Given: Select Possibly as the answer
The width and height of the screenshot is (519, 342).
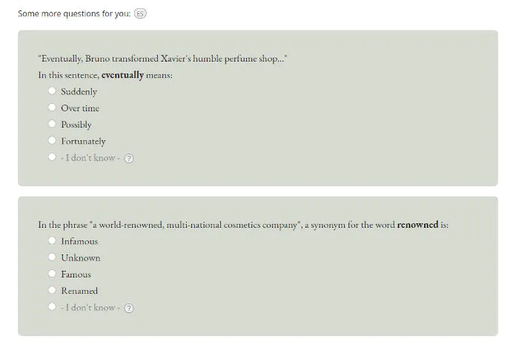Looking at the screenshot, I should pos(52,124).
